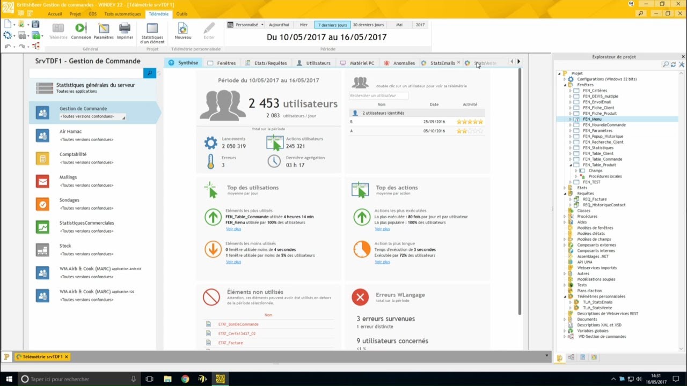Click the Lancements gear icon

coord(211,143)
